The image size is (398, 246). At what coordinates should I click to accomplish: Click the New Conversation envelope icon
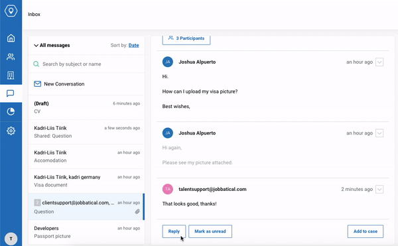pyautogui.click(x=38, y=84)
